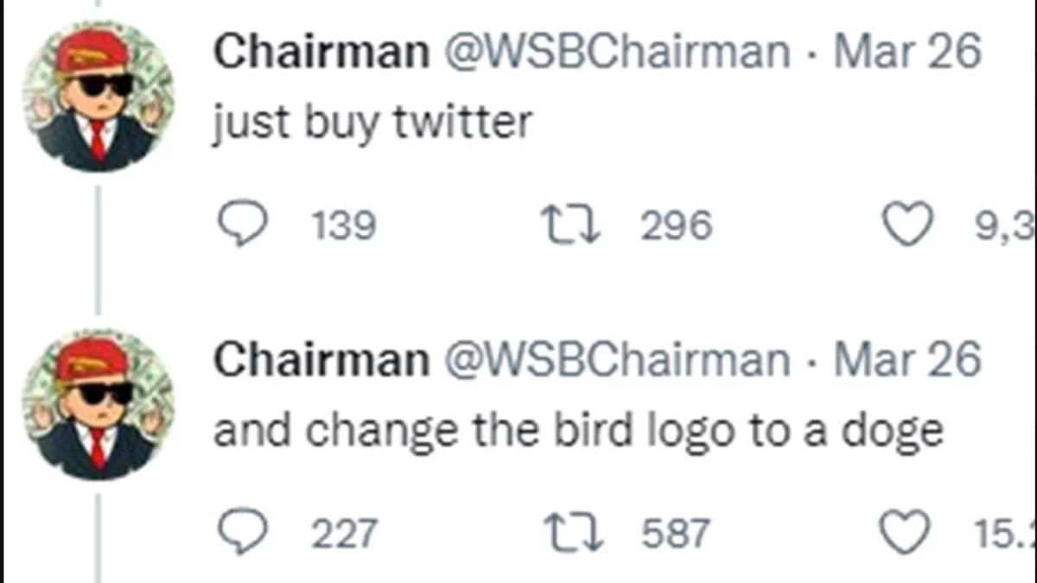Open avatar beside "just buy twitter" tweet
Viewport: 1037px width, 583px height.
tap(97, 98)
